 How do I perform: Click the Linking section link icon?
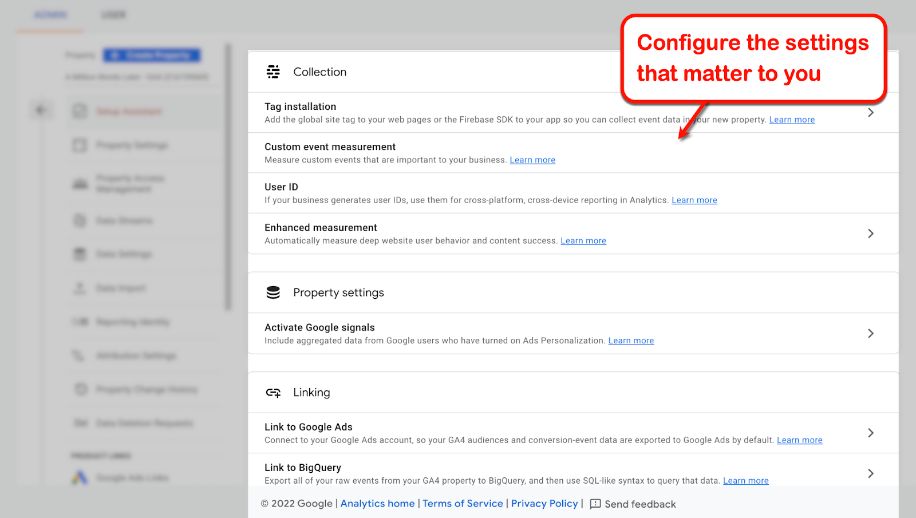(273, 393)
